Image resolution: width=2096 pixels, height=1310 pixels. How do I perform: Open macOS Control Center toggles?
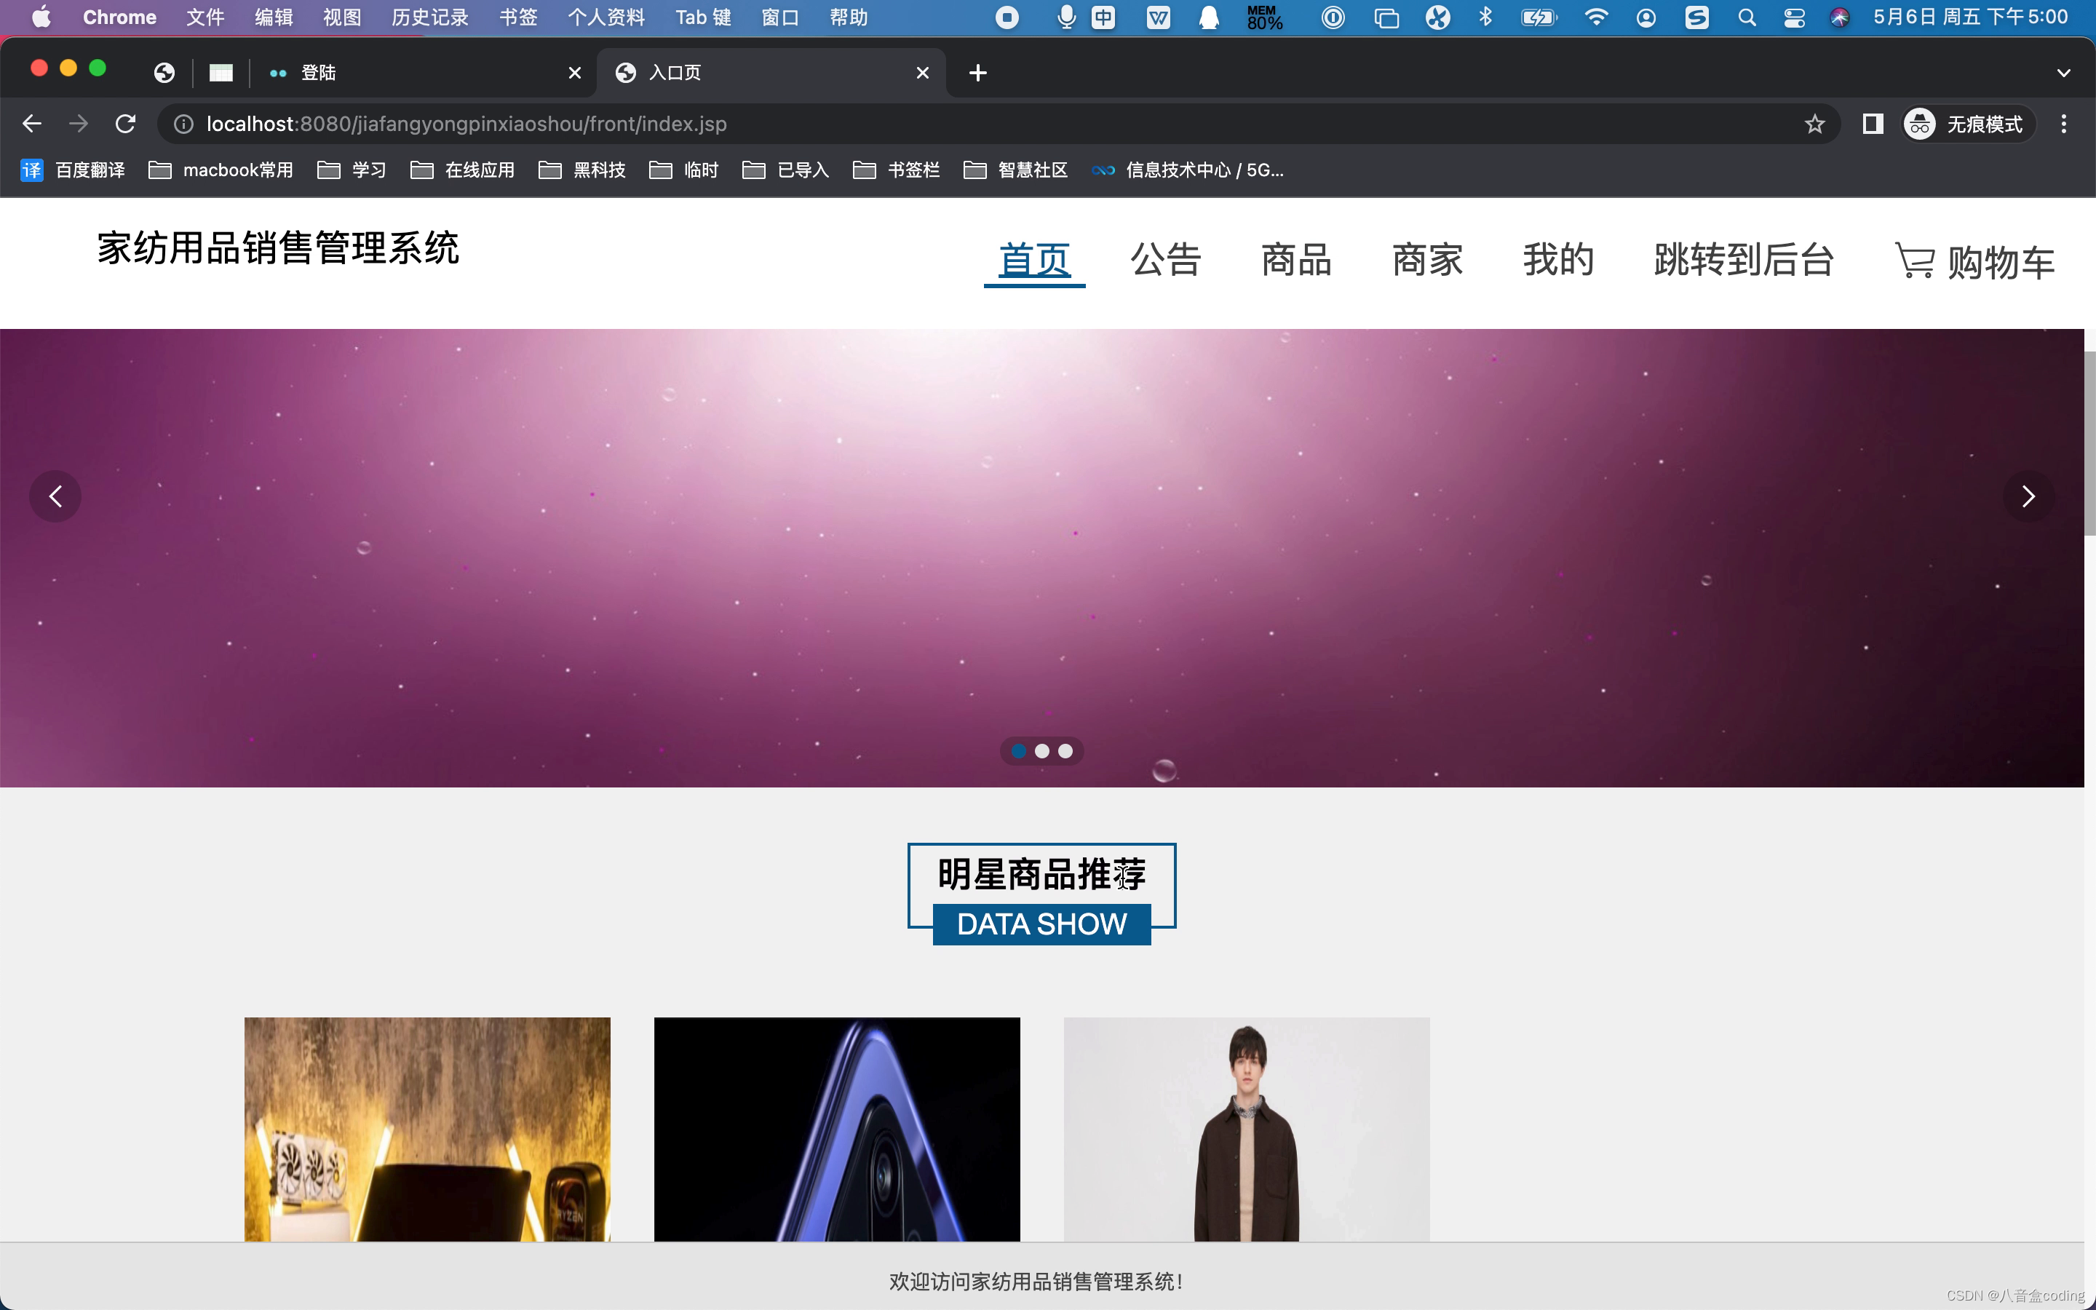(1794, 17)
